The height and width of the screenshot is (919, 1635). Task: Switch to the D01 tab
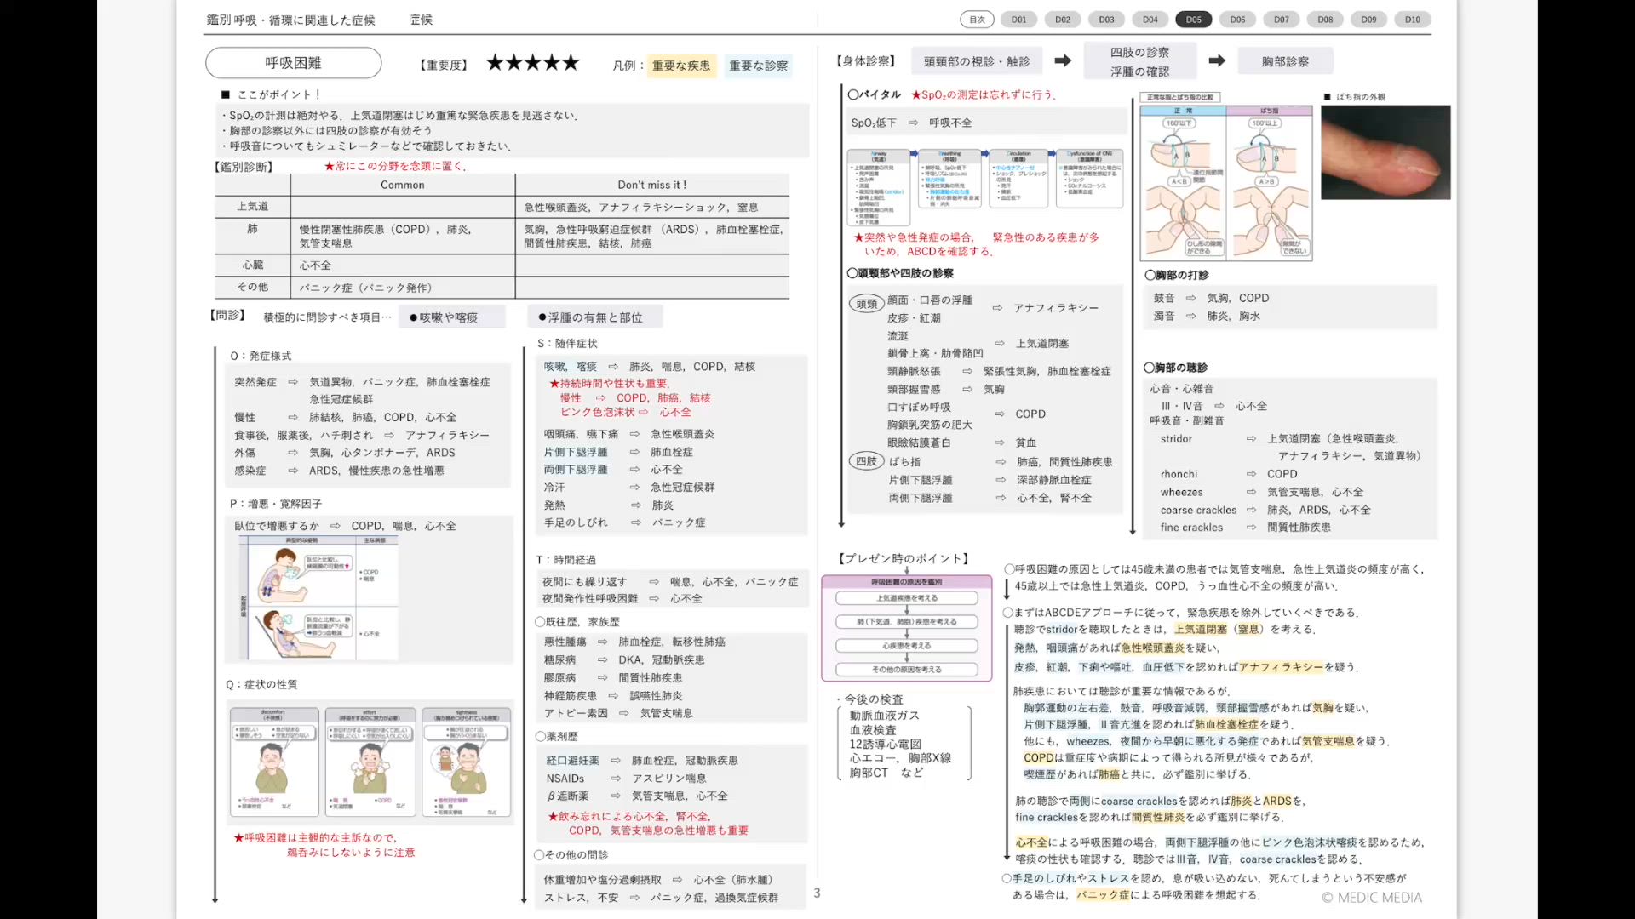pos(1019,20)
